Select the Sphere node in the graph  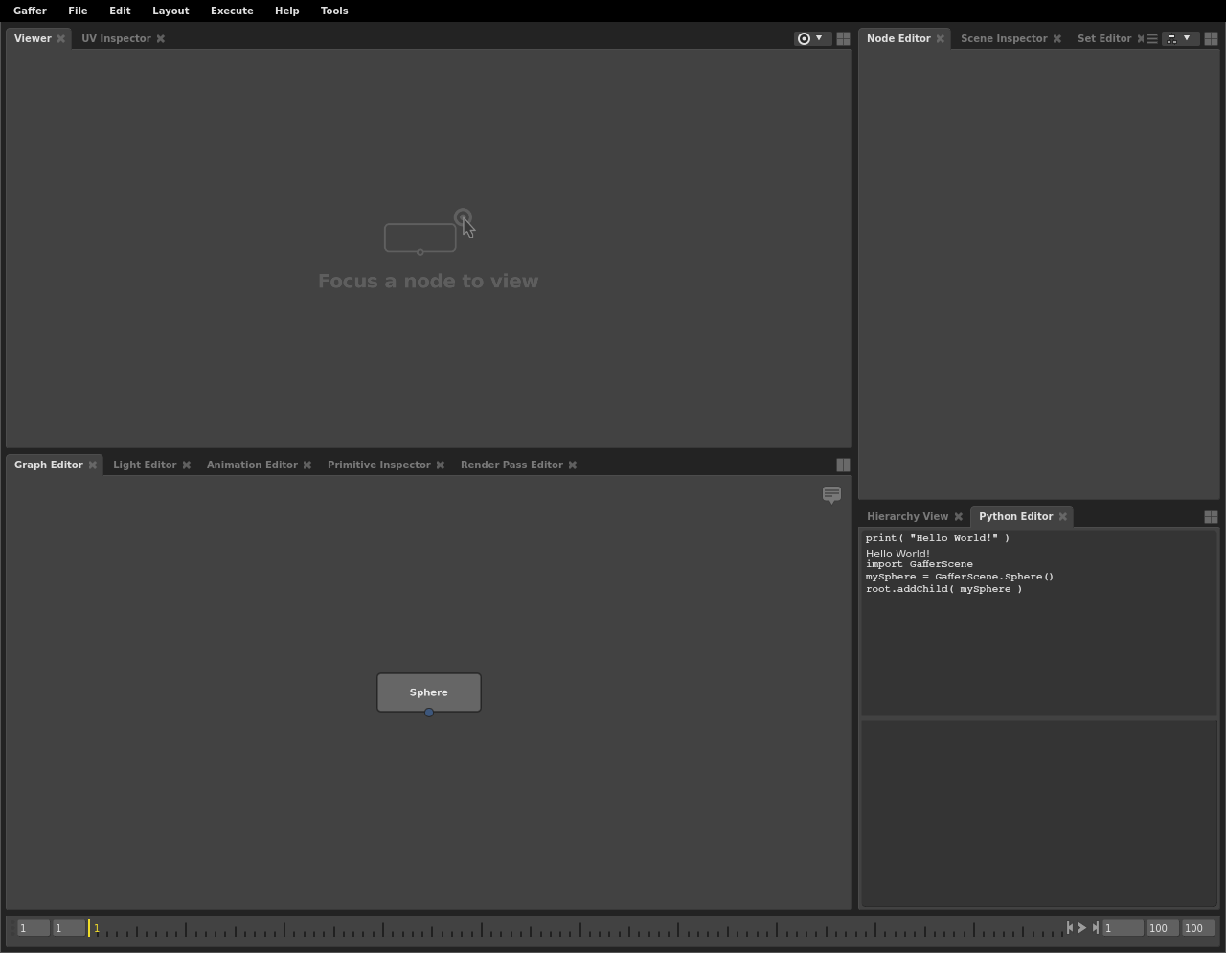coord(428,692)
